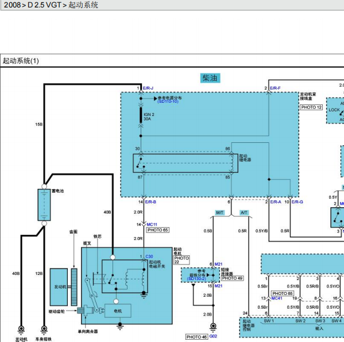Click the 起动机电磁开关 label

tap(157, 264)
